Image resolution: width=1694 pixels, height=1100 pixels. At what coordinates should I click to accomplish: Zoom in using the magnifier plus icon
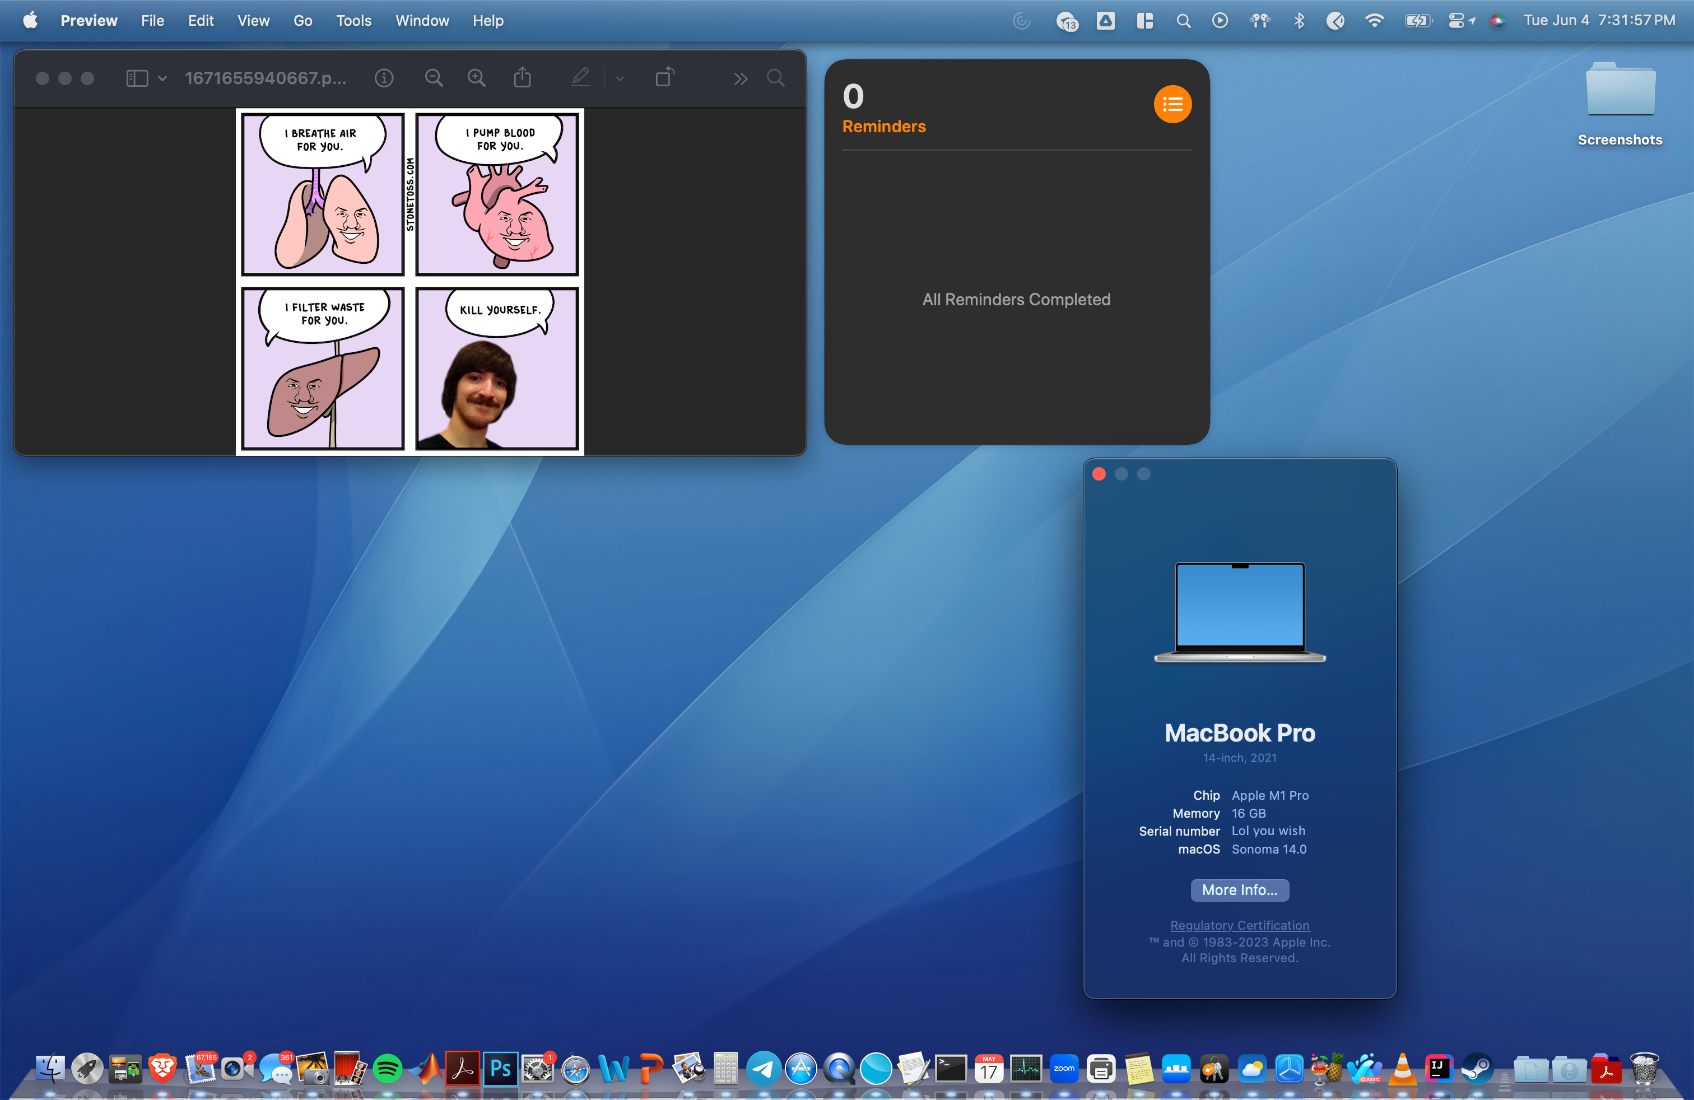coord(476,78)
